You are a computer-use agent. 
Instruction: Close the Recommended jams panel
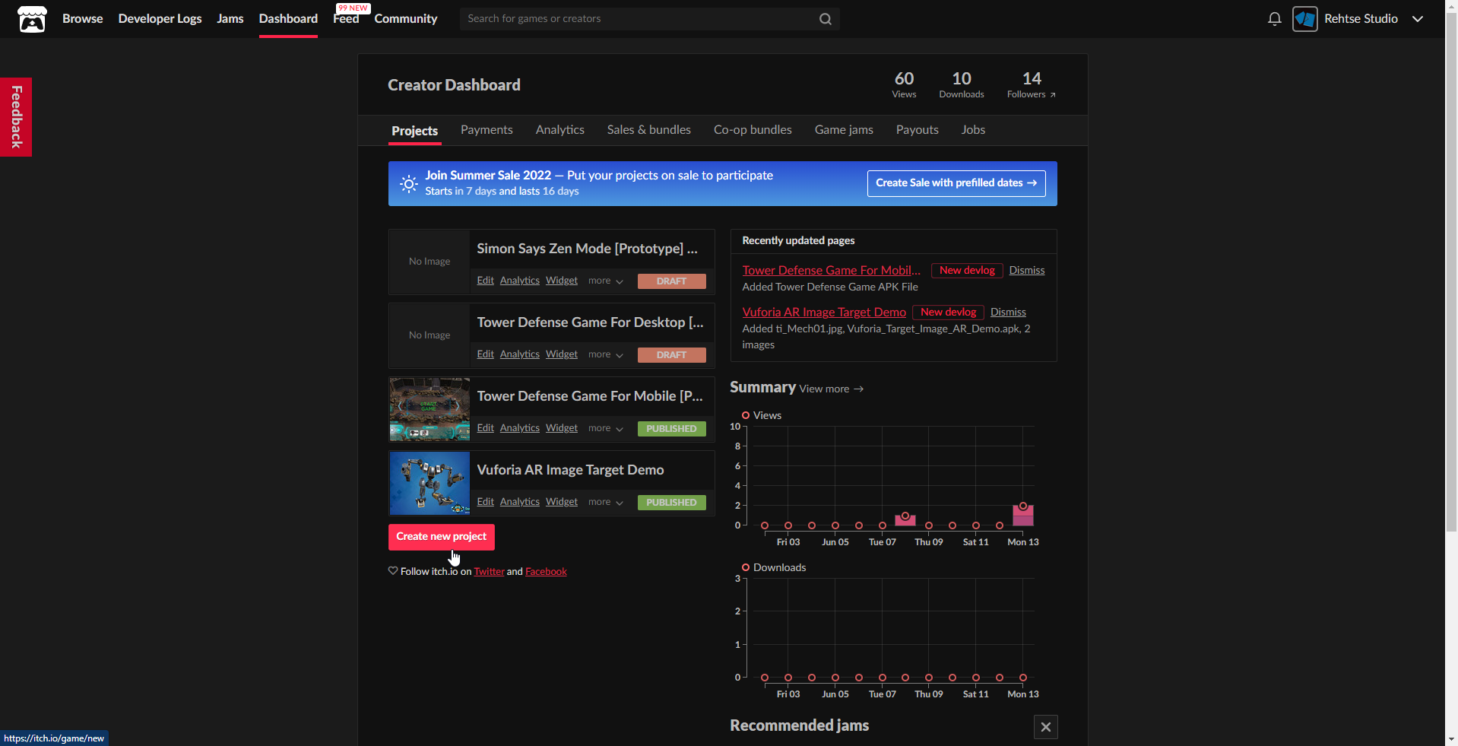click(1046, 727)
